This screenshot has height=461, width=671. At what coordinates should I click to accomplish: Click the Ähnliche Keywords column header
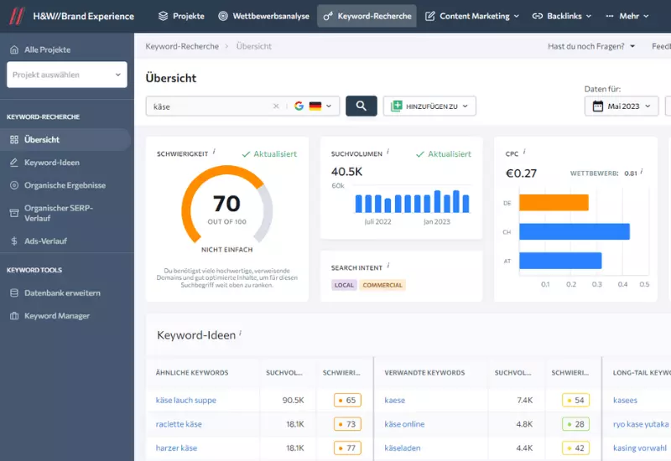(x=192, y=373)
